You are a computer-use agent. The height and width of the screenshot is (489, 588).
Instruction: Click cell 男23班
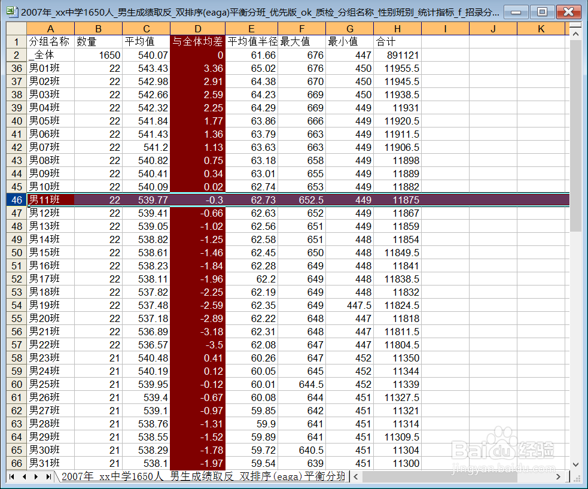click(x=50, y=358)
